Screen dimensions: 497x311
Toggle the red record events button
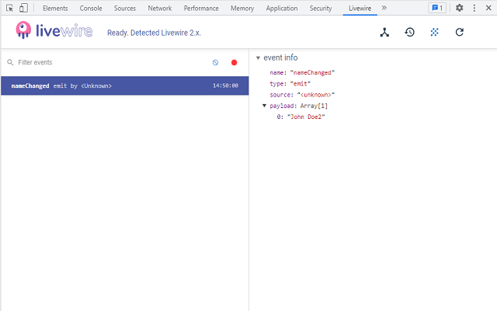pyautogui.click(x=235, y=62)
